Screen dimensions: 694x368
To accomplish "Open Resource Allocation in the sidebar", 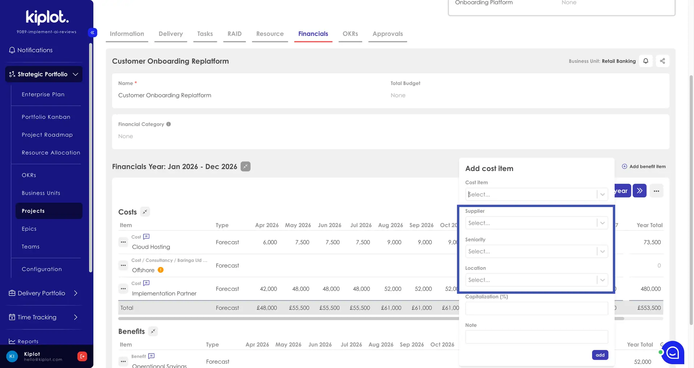I will 51,153.
